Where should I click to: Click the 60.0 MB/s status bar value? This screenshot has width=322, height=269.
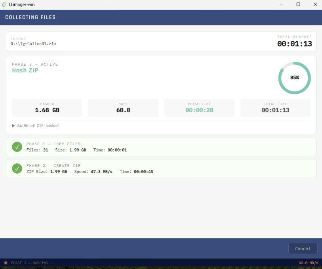308,263
